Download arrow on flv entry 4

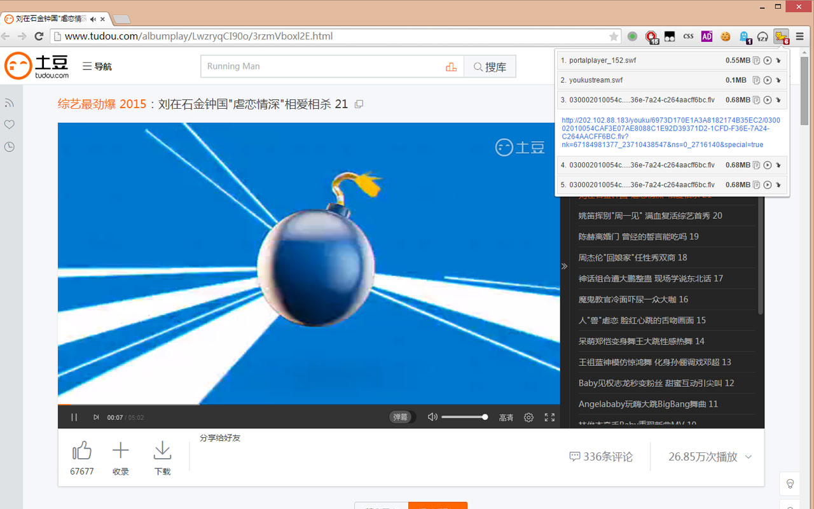(x=778, y=165)
